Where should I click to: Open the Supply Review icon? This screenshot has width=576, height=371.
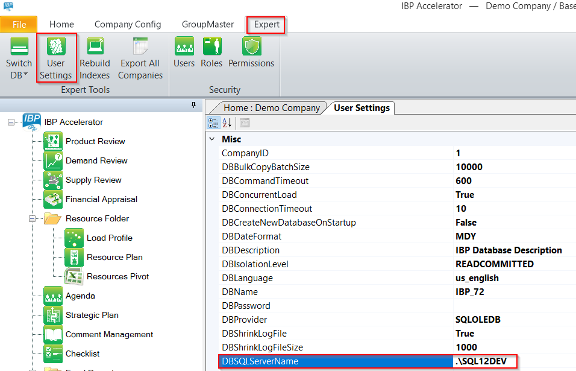53,180
